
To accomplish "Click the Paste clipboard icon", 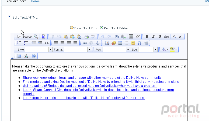I will tap(66, 37).
